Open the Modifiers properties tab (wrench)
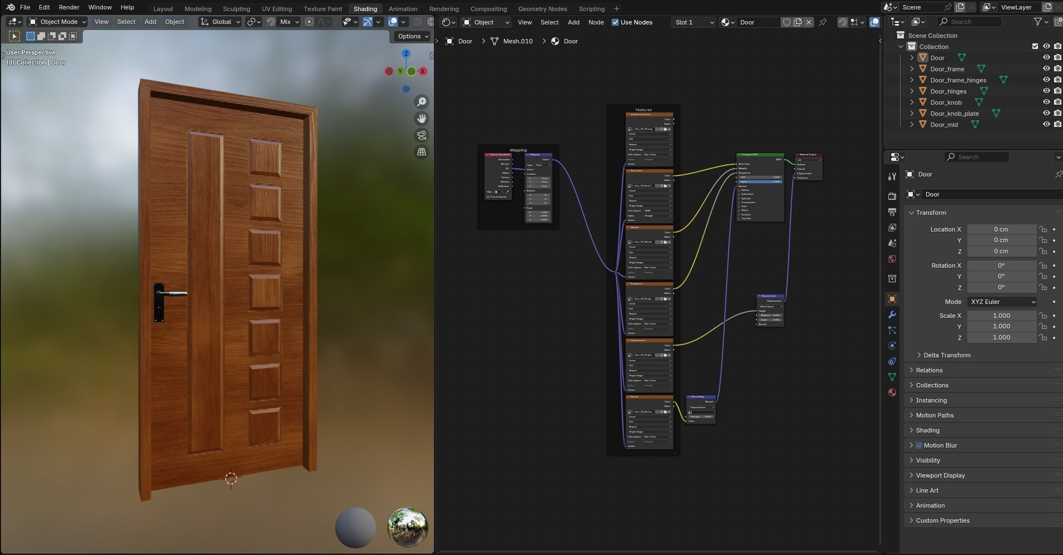This screenshot has width=1063, height=555. point(892,315)
